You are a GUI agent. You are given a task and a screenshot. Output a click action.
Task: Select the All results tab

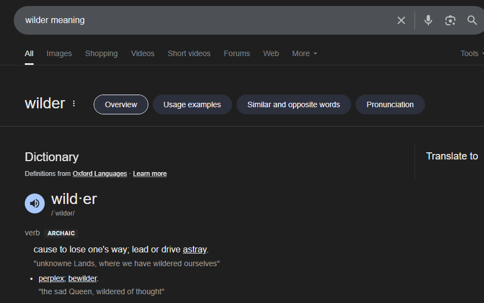[29, 53]
